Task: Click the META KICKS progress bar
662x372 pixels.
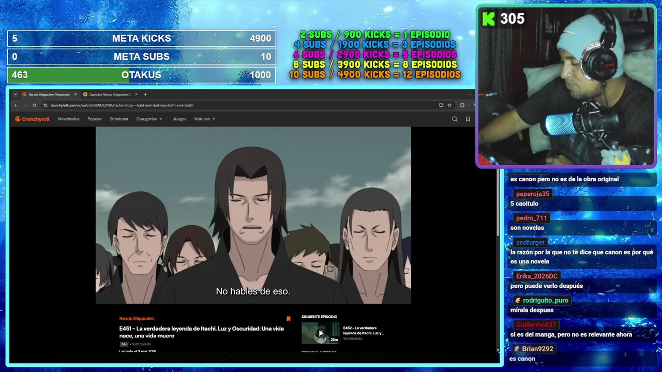Action: (x=141, y=38)
